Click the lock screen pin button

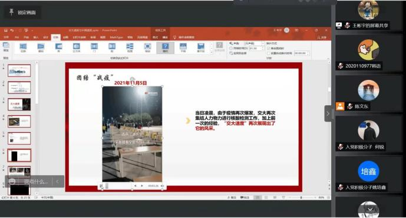click(x=22, y=12)
